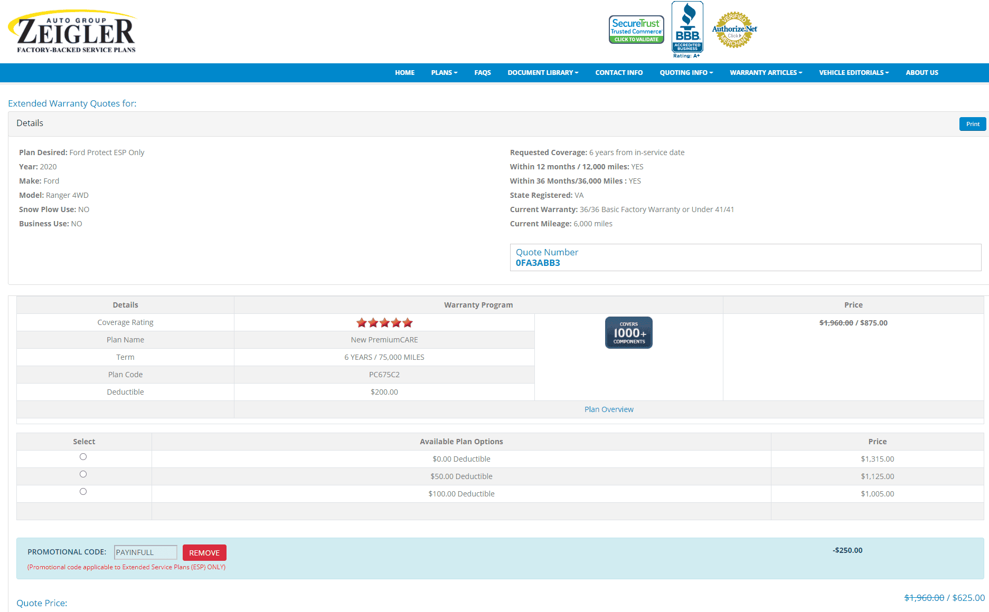Click the Covers 1000+ Components badge
989x612 pixels.
pyautogui.click(x=628, y=332)
